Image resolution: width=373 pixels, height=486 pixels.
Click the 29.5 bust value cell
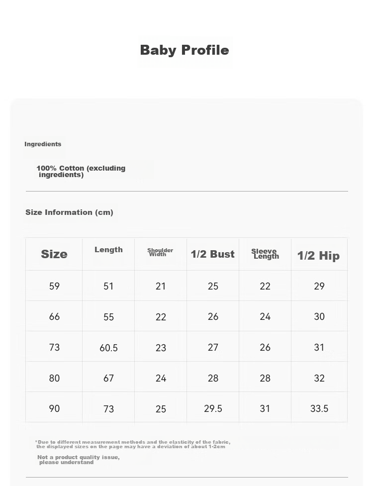[x=213, y=408]
